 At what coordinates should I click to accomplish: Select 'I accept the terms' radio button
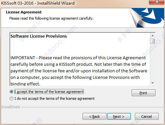click(x=11, y=92)
